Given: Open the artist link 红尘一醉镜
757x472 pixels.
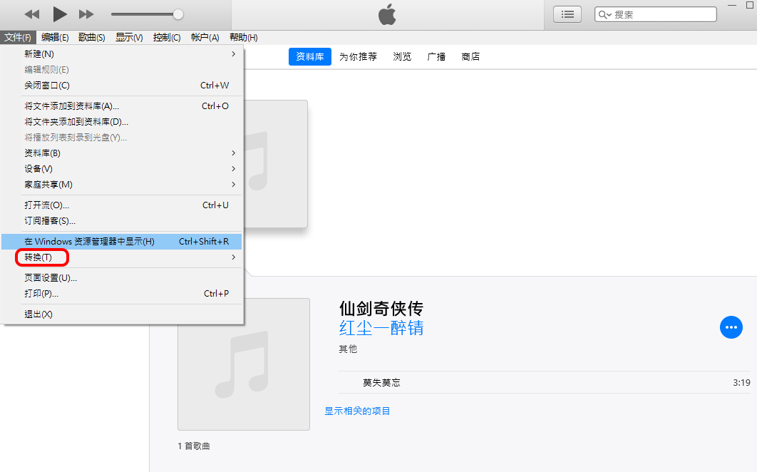Looking at the screenshot, I should [x=381, y=328].
